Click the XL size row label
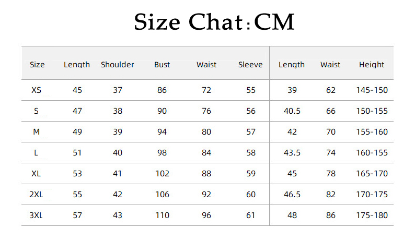This screenshot has height=252, width=415. pos(37,174)
